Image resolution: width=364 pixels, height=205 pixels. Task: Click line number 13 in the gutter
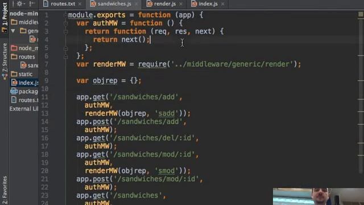point(45,113)
